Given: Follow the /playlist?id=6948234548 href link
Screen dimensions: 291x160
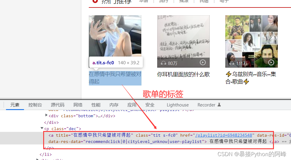Looking at the screenshot, I should [223, 135].
